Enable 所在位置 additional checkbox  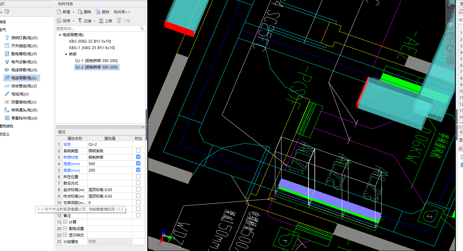point(138,176)
